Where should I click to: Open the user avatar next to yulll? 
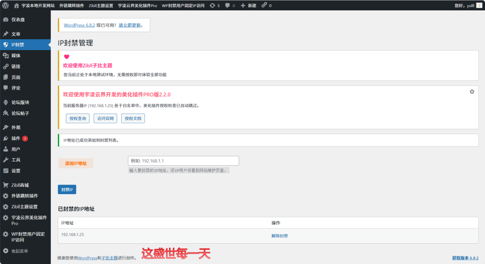[x=479, y=6]
